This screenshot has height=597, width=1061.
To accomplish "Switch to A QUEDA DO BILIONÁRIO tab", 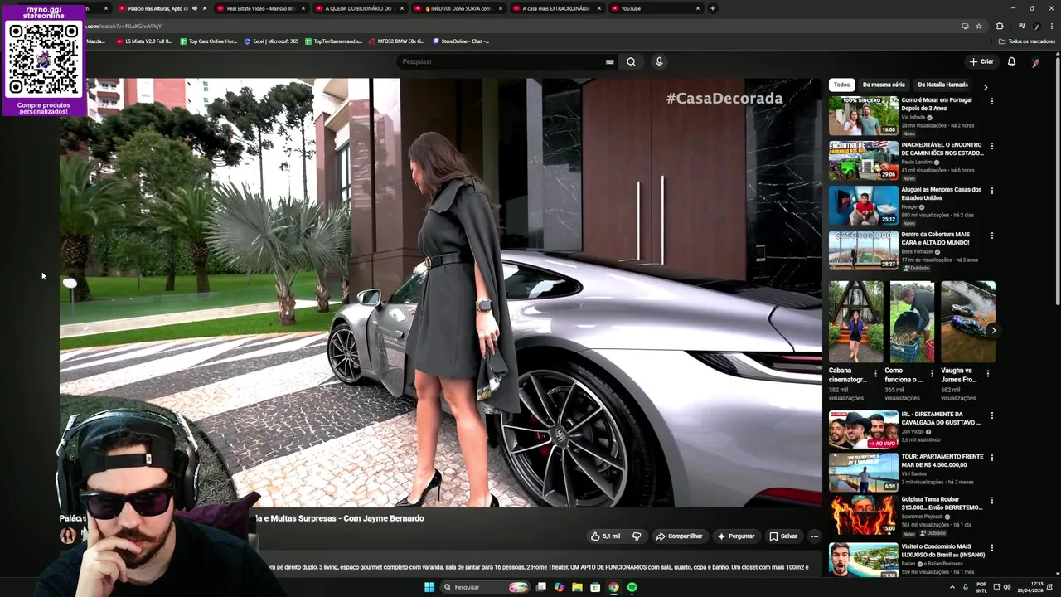I will pos(359,8).
